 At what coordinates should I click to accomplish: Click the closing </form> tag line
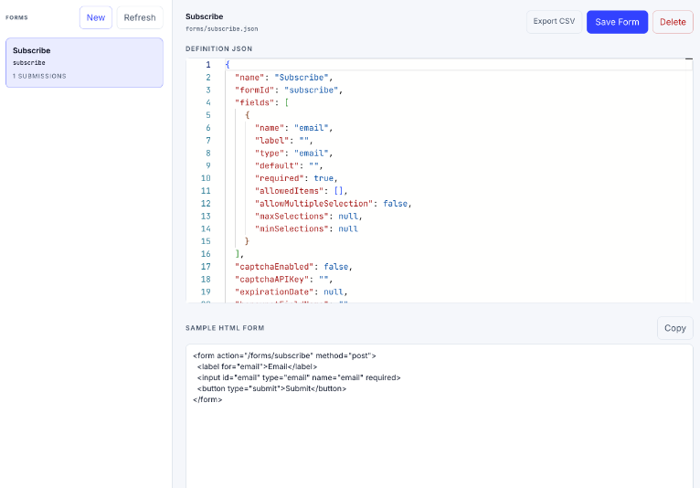(x=207, y=399)
